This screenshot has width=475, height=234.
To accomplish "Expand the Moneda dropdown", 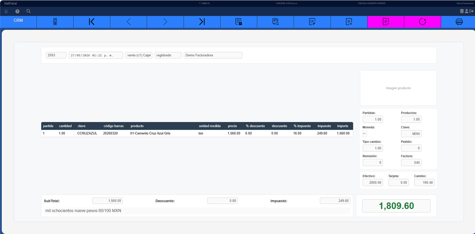I will tap(365, 134).
